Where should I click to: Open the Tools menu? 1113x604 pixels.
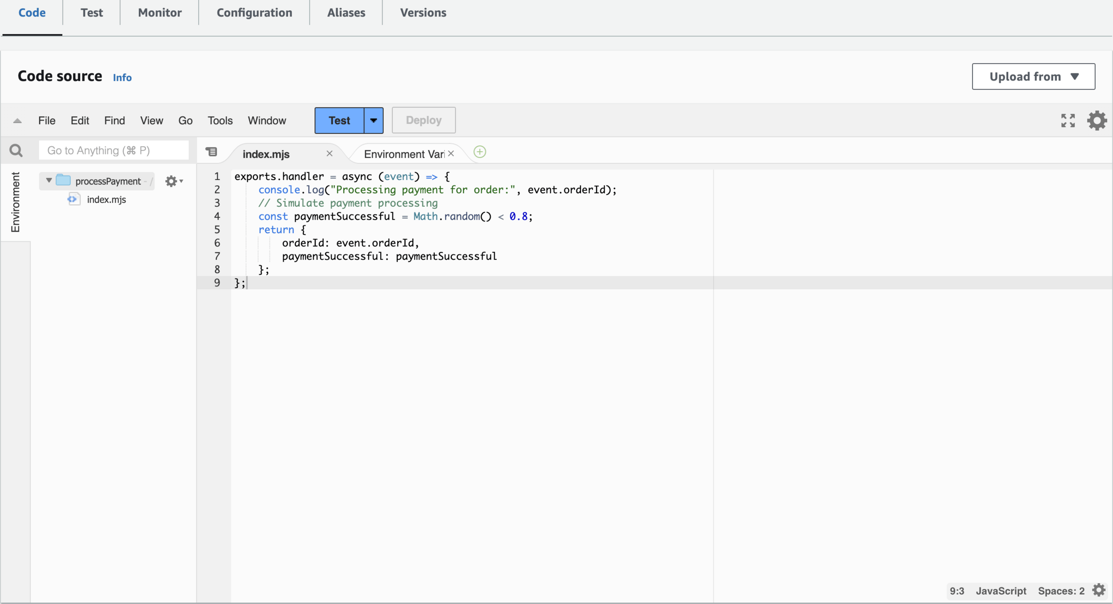point(220,120)
